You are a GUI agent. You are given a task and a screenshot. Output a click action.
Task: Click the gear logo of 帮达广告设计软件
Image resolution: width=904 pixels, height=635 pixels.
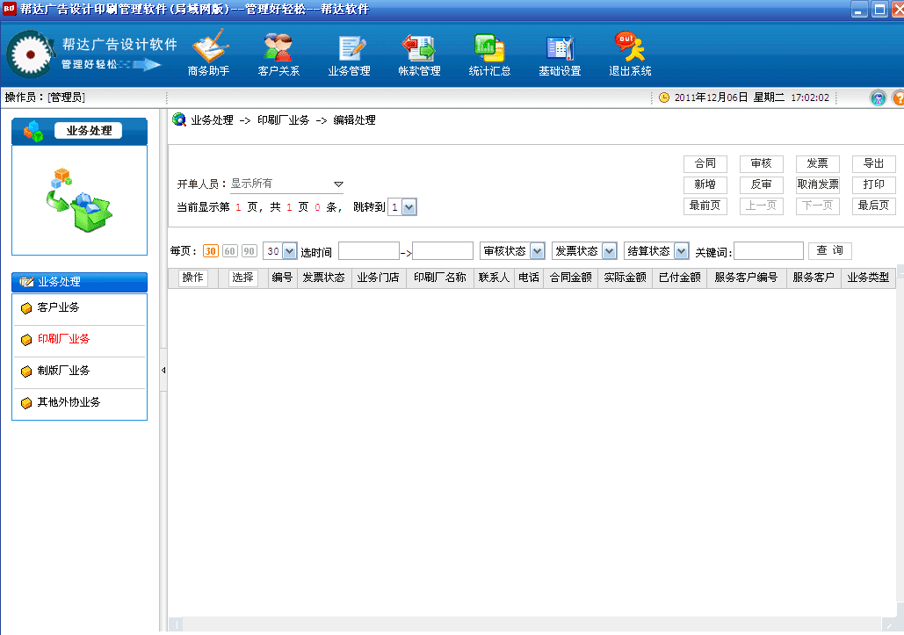(29, 54)
